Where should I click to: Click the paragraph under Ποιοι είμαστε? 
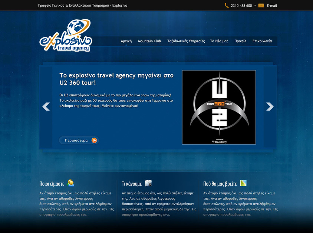coord(77,204)
